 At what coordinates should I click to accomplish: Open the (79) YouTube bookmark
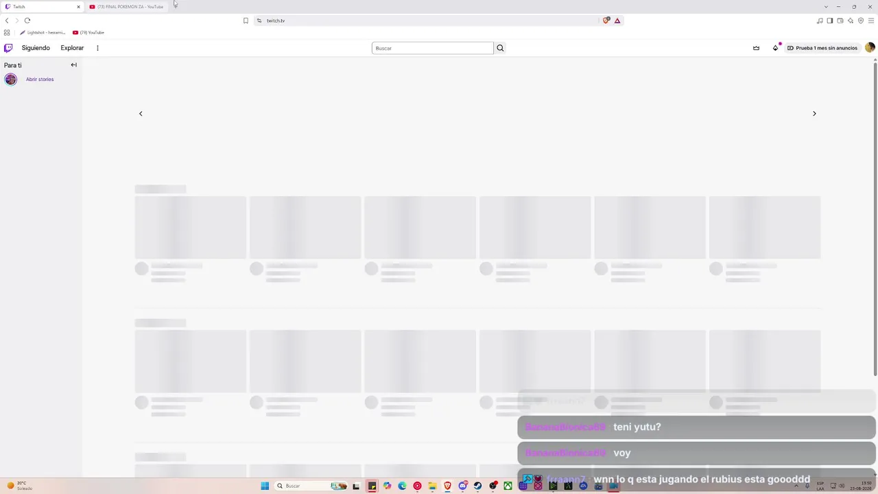[x=88, y=32]
